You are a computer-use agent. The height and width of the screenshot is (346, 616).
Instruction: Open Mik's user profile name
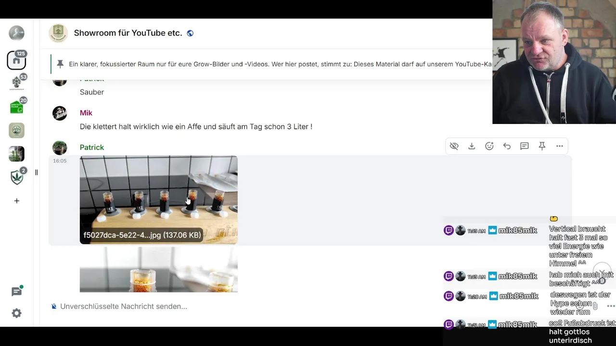pyautogui.click(x=86, y=113)
